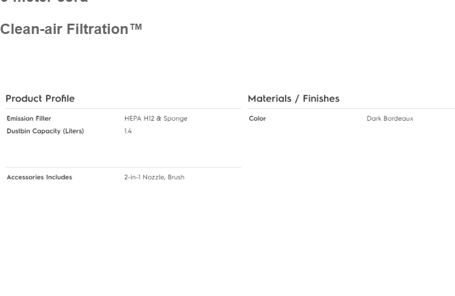Click the word Profile in heading
This screenshot has height=296, width=455.
(x=60, y=99)
